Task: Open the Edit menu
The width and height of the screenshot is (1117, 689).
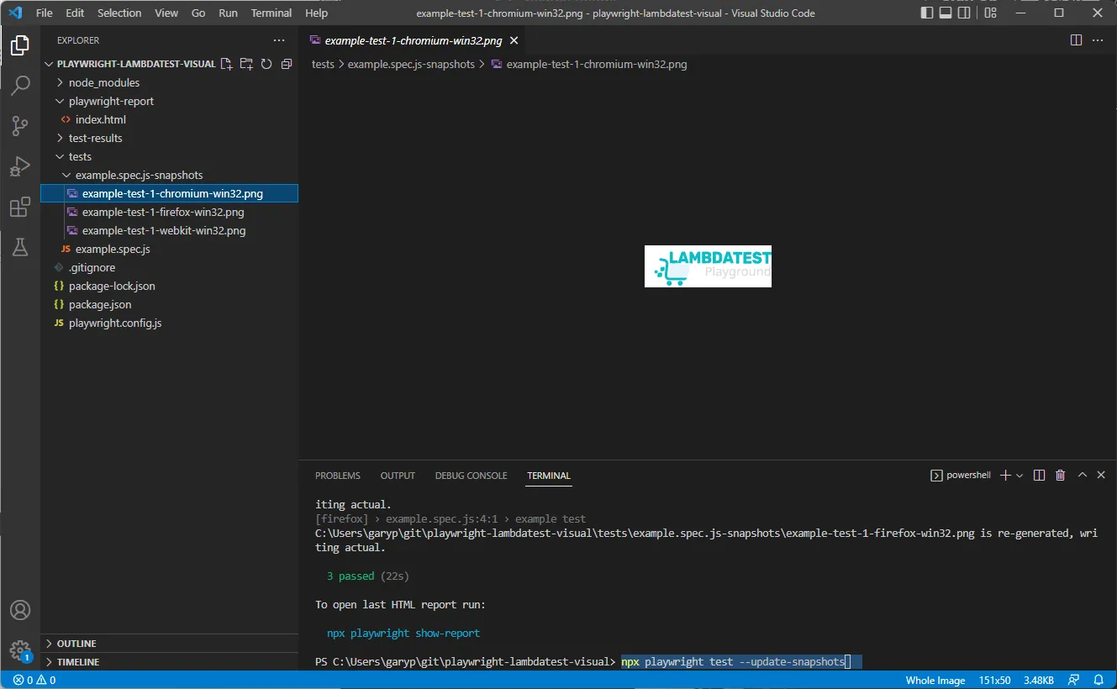Action: [75, 13]
